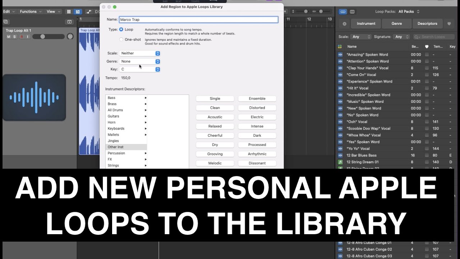The height and width of the screenshot is (259, 460).
Task: Select Jingles in descriptors list
Action: pos(126,141)
